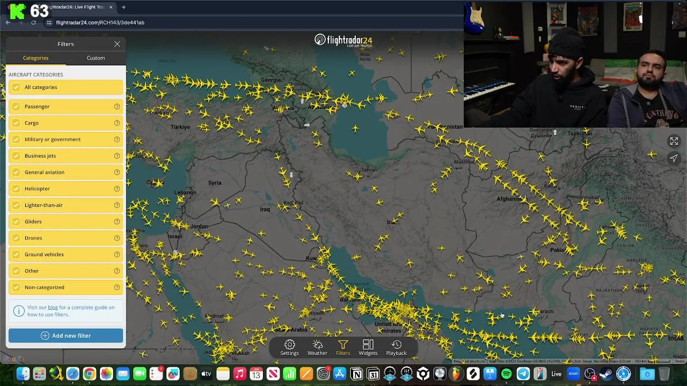Switch to the Custom filters tab
Image resolution: width=687 pixels, height=386 pixels.
[x=96, y=58]
